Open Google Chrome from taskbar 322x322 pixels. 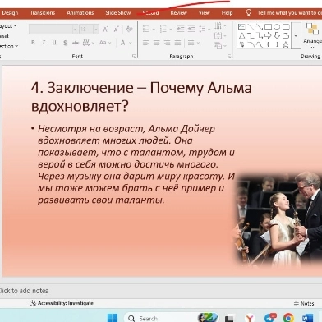pos(288,318)
